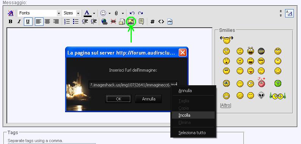Redo the last edit
The height and width of the screenshot is (144, 301).
[140, 13]
